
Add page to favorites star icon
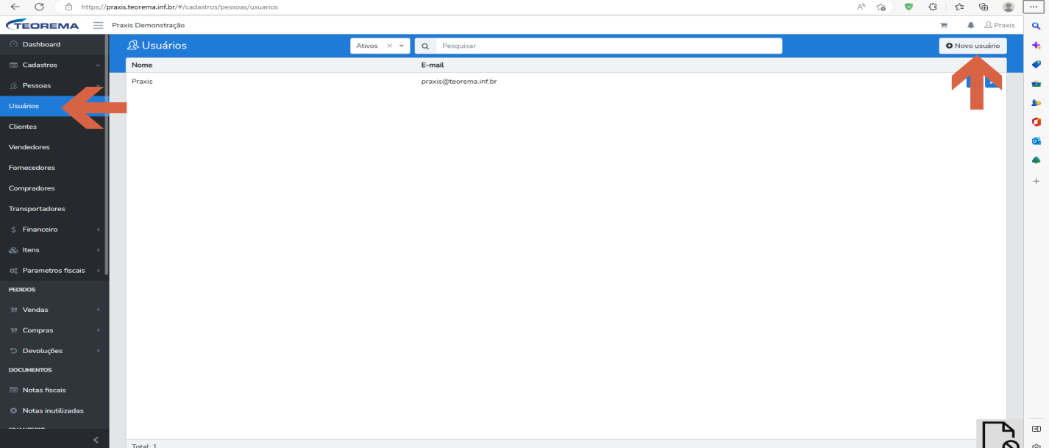pos(881,7)
